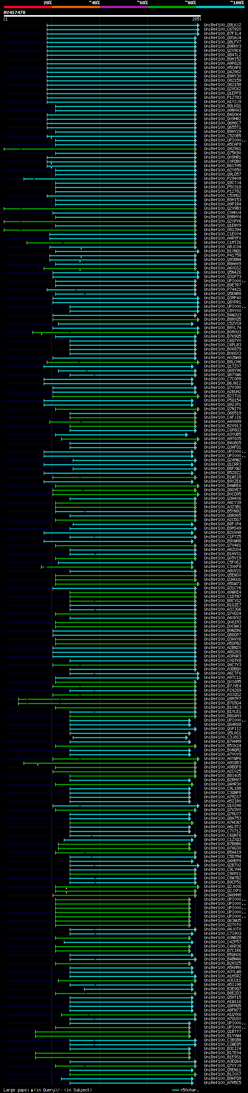Image resolution: width=248 pixels, height=1093 pixels.
Task: Select the UniRef100_A3PAR3 label
Action: [x=222, y=656]
